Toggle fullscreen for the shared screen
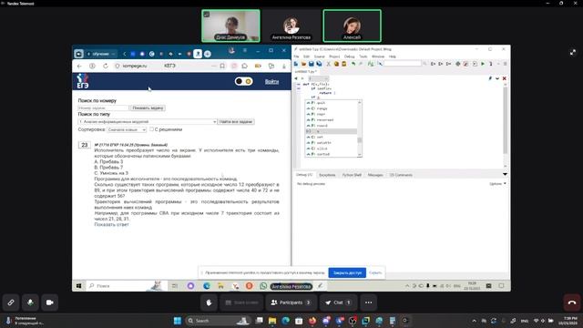583x328 pixels. (573, 53)
